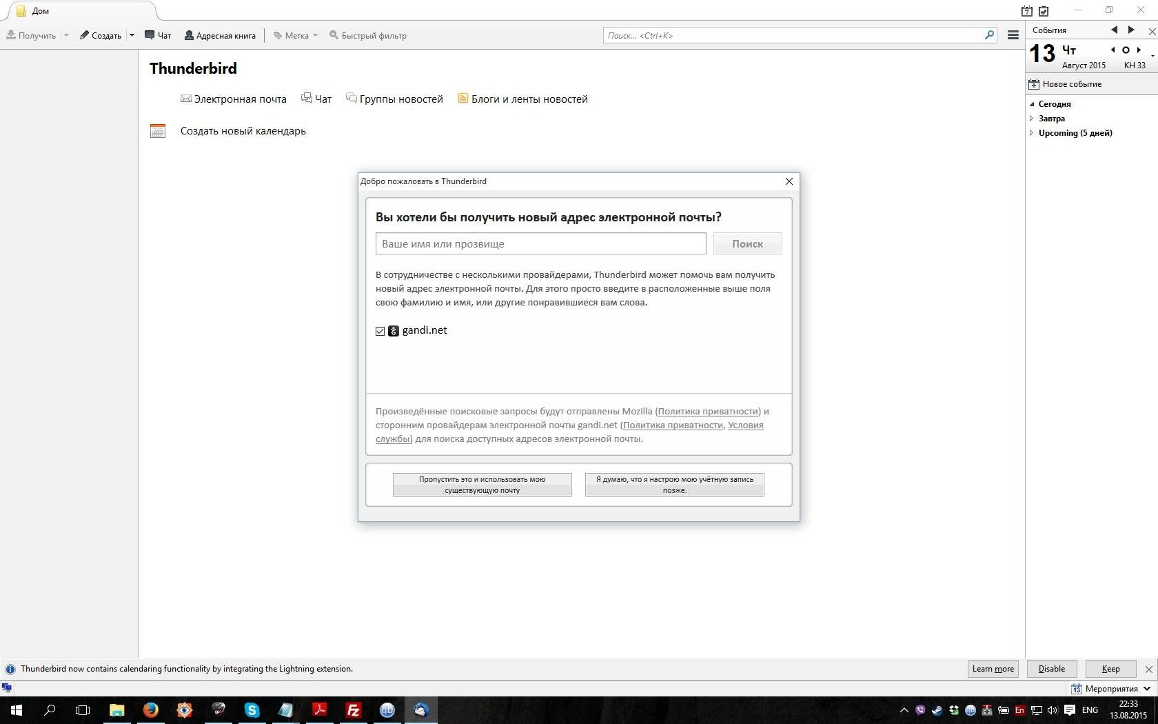1158x724 pixels.
Task: Click the Thunderbird taskbar icon
Action: [x=421, y=710]
